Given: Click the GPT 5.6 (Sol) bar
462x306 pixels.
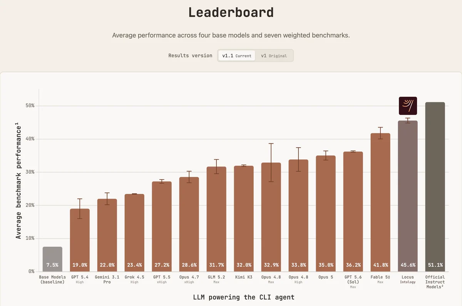Looking at the screenshot, I should point(353,212).
